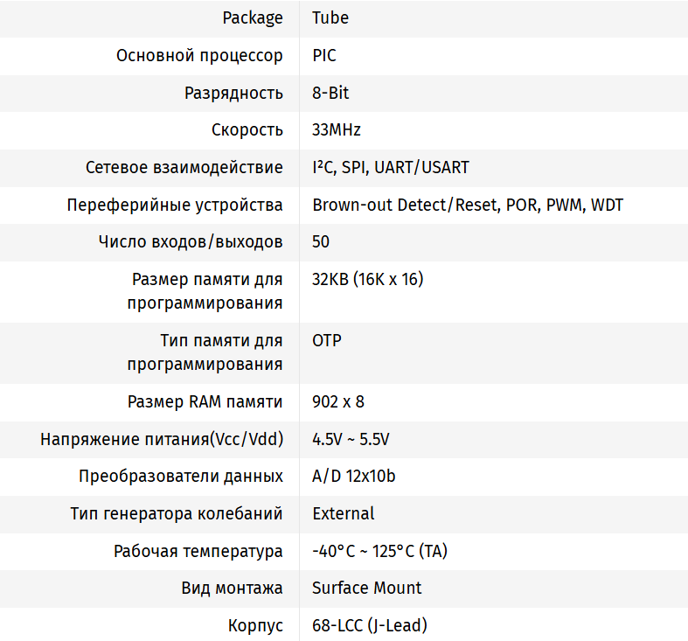This screenshot has height=641, width=688.
Task: Click the OTP memory type value
Action: click(327, 341)
